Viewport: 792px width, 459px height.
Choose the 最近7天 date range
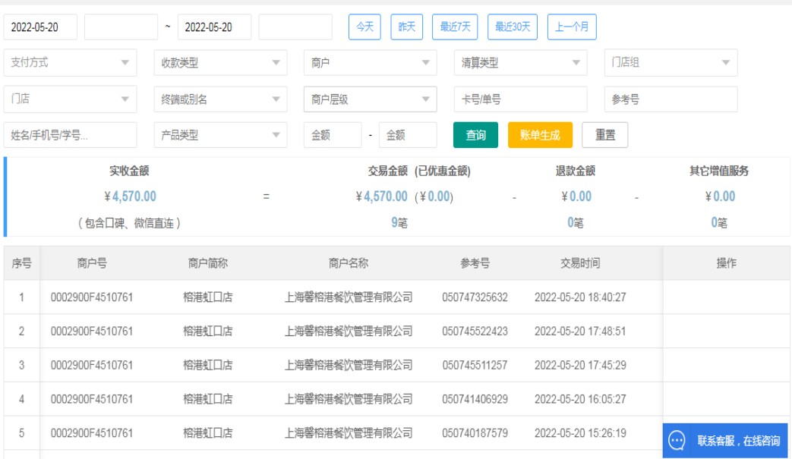tap(455, 27)
